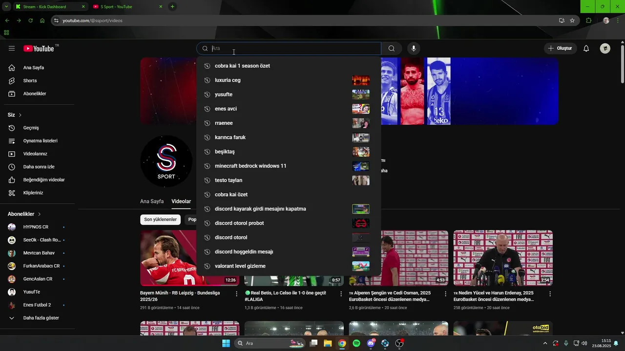Image resolution: width=625 pixels, height=351 pixels.
Task: Bookmark this page with star icon
Action: pos(572,20)
